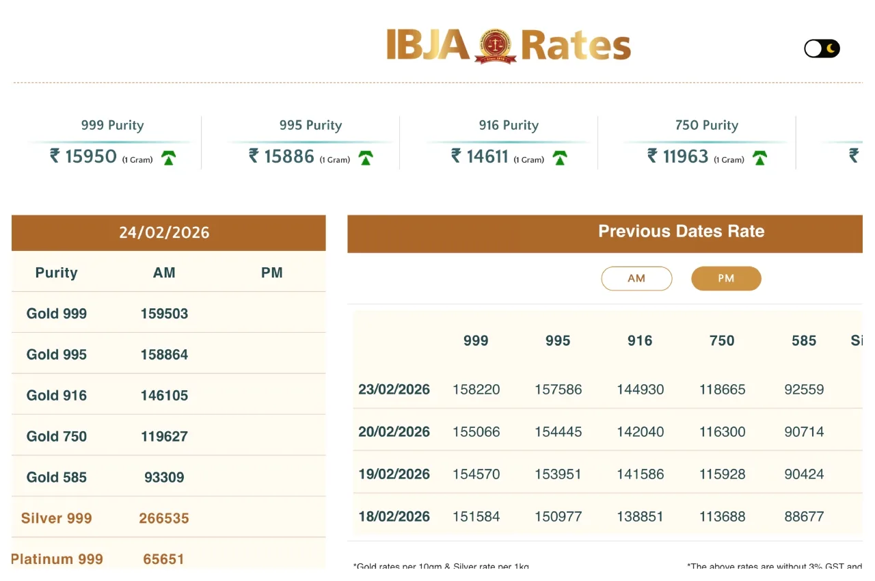Viewport: 875px width, 581px height.
Task: Click the 23/02/2026 date row
Action: click(394, 390)
